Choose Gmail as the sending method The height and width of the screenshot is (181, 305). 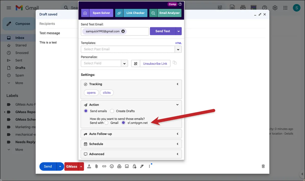pyautogui.click(x=106, y=123)
